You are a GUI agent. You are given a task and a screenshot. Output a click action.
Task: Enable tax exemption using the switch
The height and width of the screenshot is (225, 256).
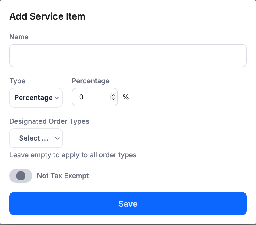(x=20, y=176)
